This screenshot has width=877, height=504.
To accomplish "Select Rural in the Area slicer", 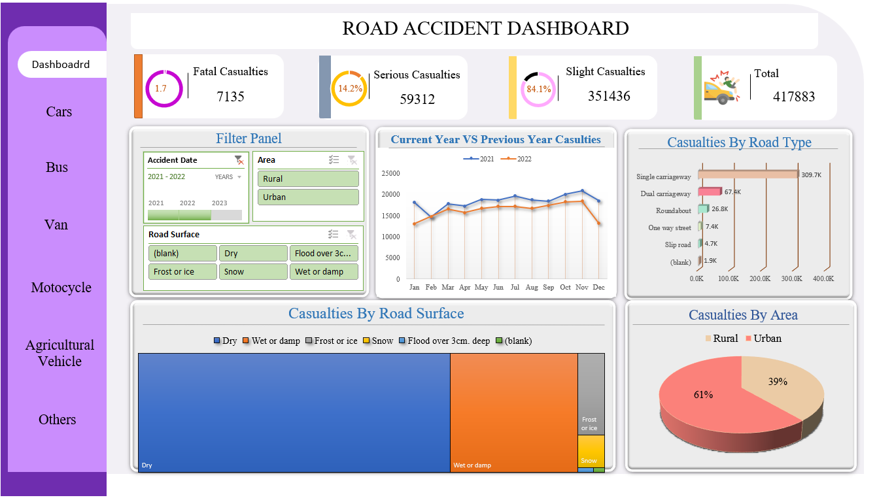I will [307, 178].
